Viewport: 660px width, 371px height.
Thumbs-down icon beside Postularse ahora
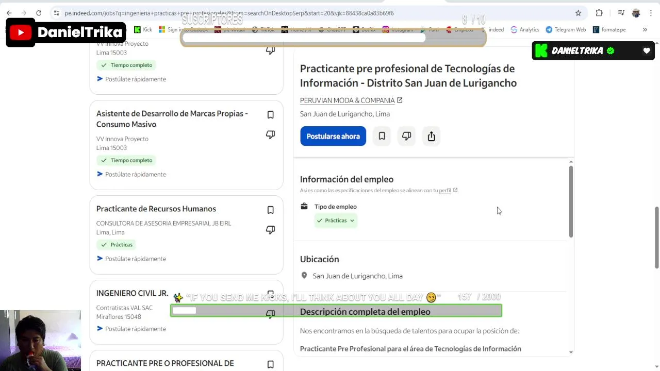pyautogui.click(x=406, y=136)
